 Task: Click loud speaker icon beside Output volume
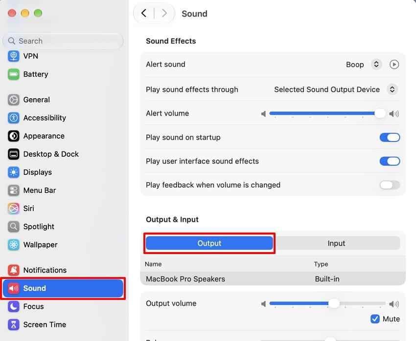393,304
